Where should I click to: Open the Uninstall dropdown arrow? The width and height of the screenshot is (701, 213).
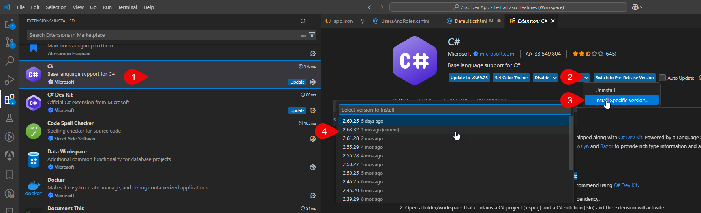click(587, 78)
